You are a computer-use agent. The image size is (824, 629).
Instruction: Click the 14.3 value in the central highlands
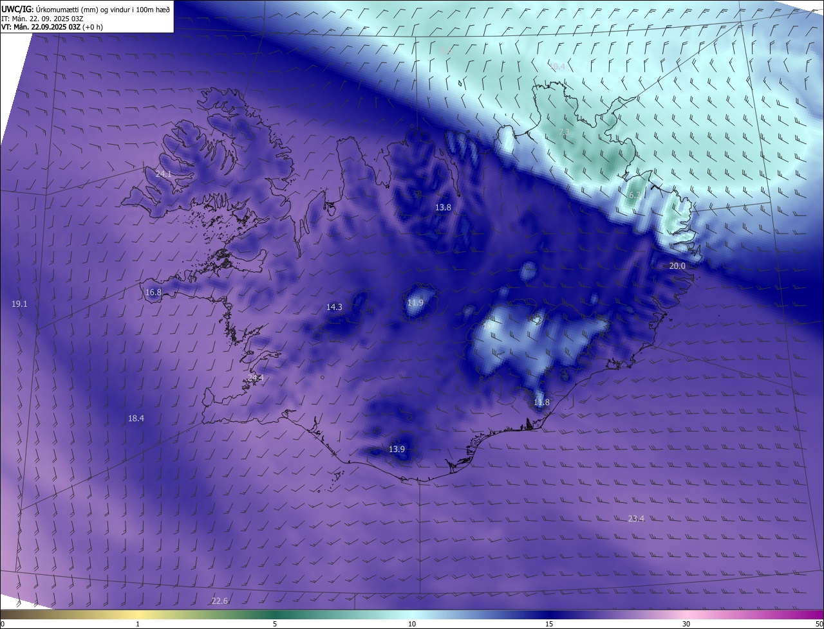pyautogui.click(x=334, y=307)
